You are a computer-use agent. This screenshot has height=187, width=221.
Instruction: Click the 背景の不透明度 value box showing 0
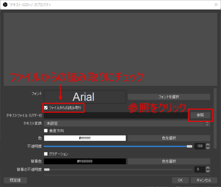coord(200,170)
